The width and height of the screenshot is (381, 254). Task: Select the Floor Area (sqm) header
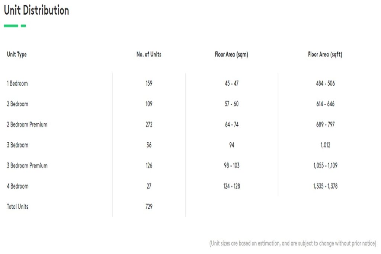coord(231,54)
